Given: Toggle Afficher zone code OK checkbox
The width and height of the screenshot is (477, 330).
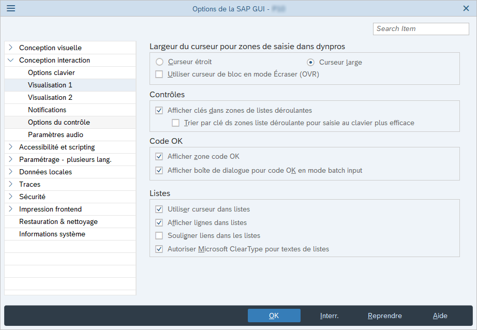Looking at the screenshot, I should click(x=159, y=157).
